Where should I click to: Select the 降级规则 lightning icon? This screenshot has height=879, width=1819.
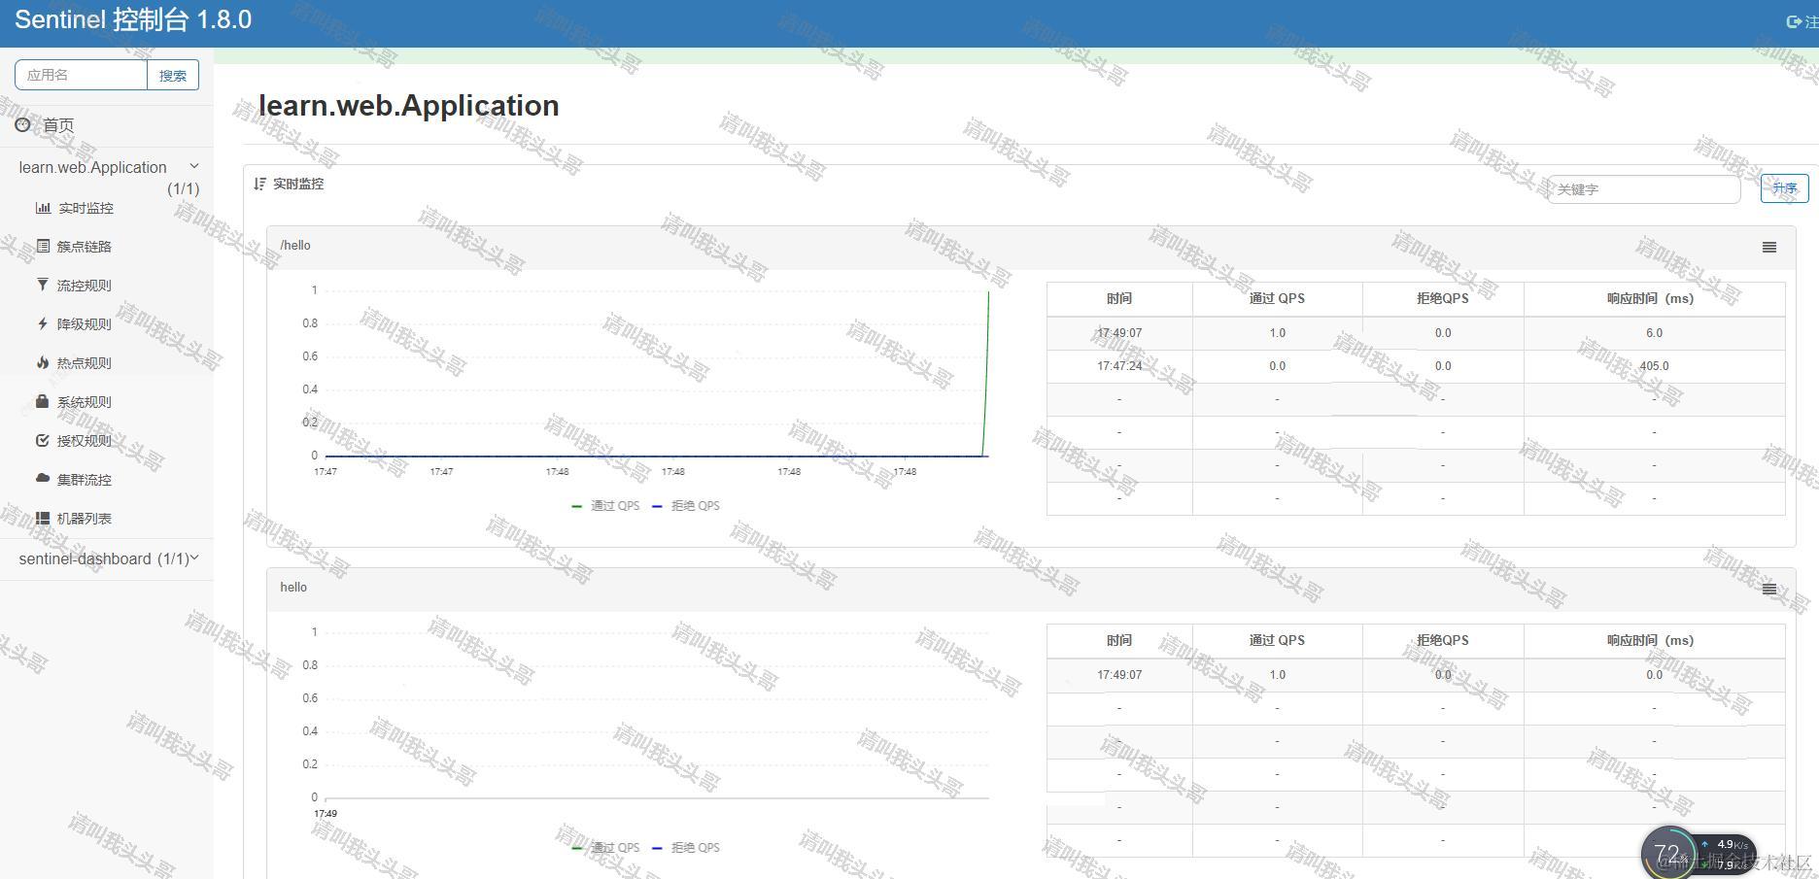[x=42, y=323]
